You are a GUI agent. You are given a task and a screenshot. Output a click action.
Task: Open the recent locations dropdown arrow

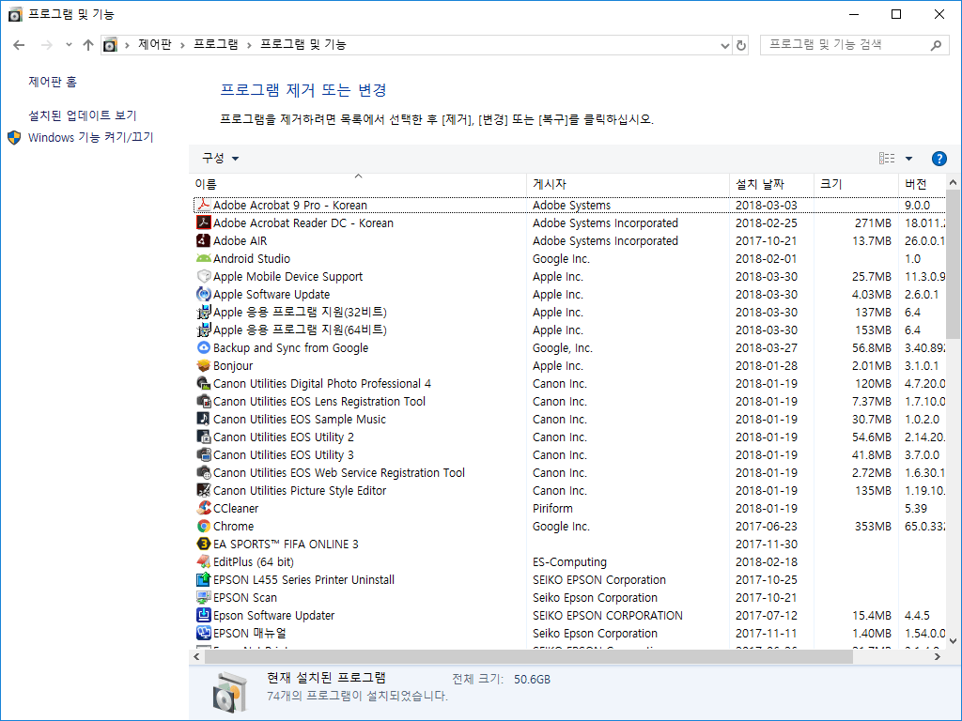tap(69, 45)
